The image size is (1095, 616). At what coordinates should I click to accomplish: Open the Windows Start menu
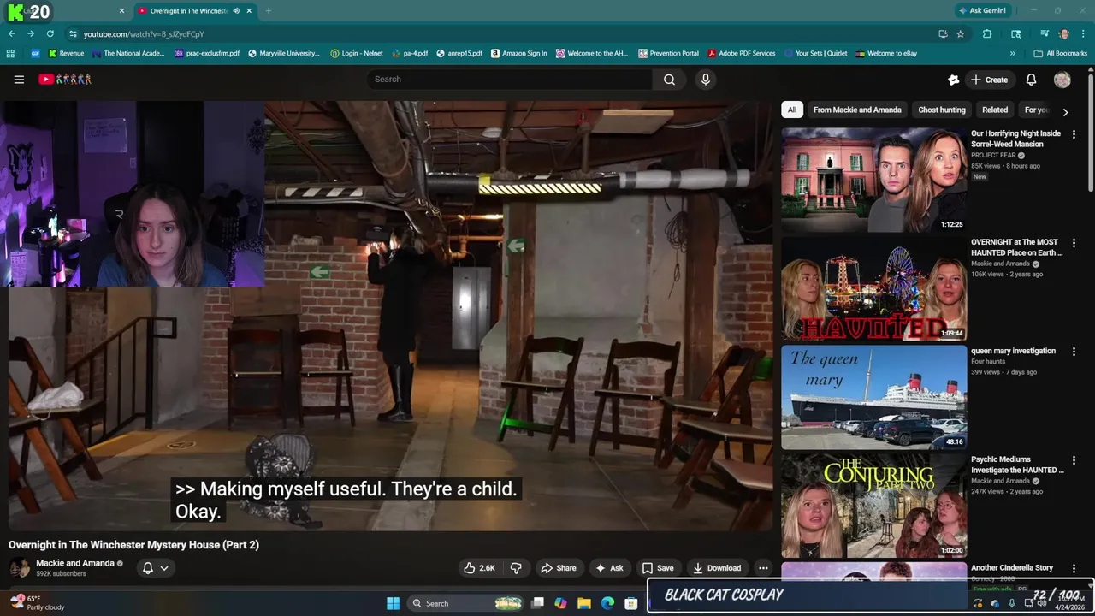(x=393, y=603)
